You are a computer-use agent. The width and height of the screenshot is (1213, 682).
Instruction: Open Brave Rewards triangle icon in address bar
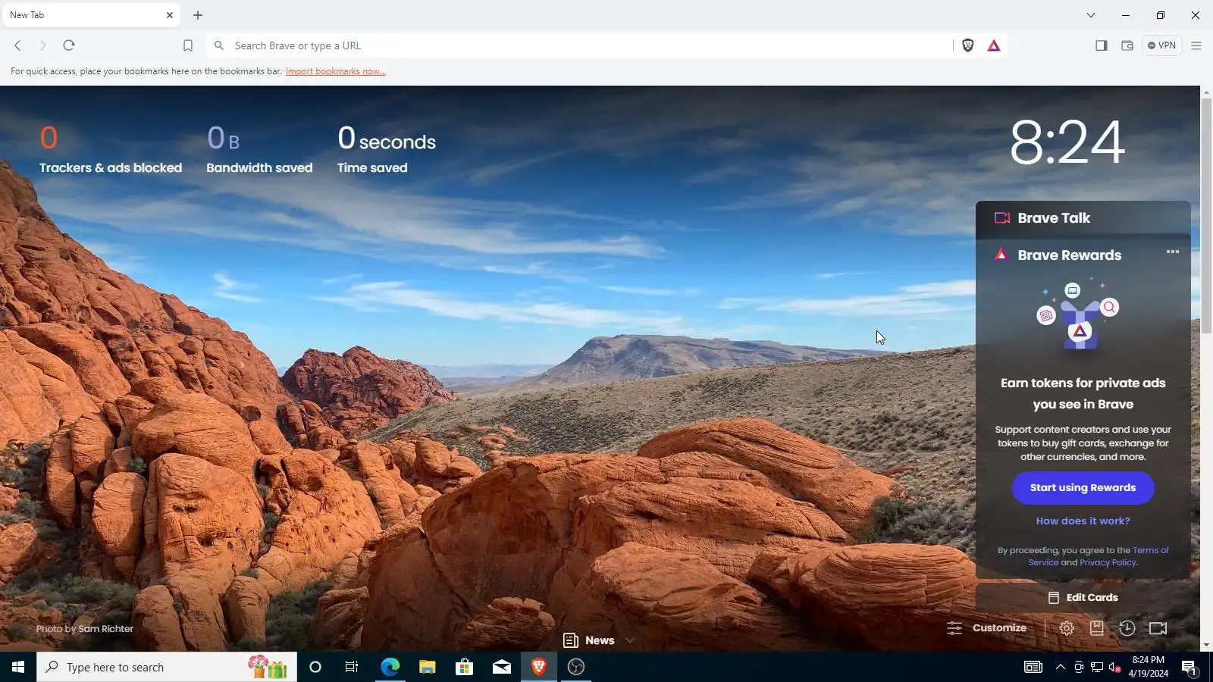[x=994, y=45]
